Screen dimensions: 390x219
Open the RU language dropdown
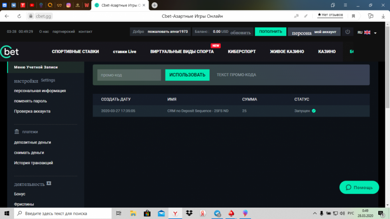click(367, 33)
